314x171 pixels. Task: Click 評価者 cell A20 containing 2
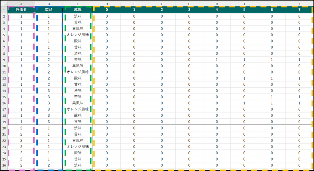click(x=21, y=128)
